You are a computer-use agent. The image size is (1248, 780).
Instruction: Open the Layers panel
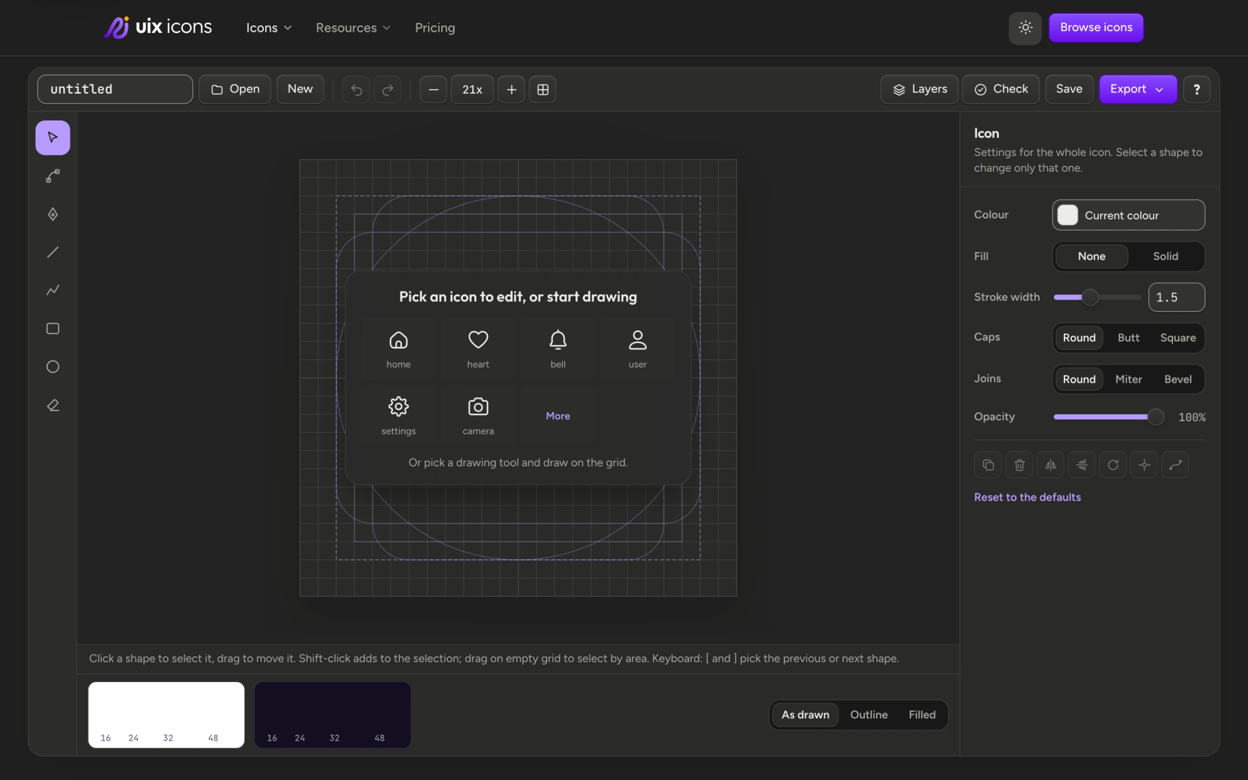pyautogui.click(x=919, y=89)
